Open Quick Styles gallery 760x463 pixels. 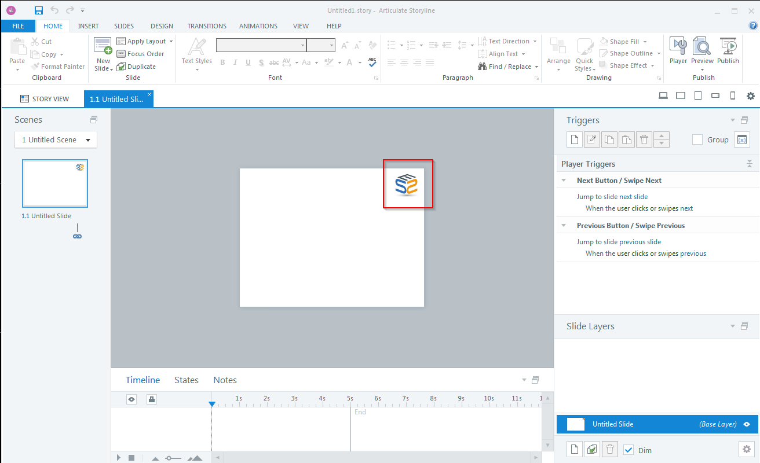pos(584,54)
